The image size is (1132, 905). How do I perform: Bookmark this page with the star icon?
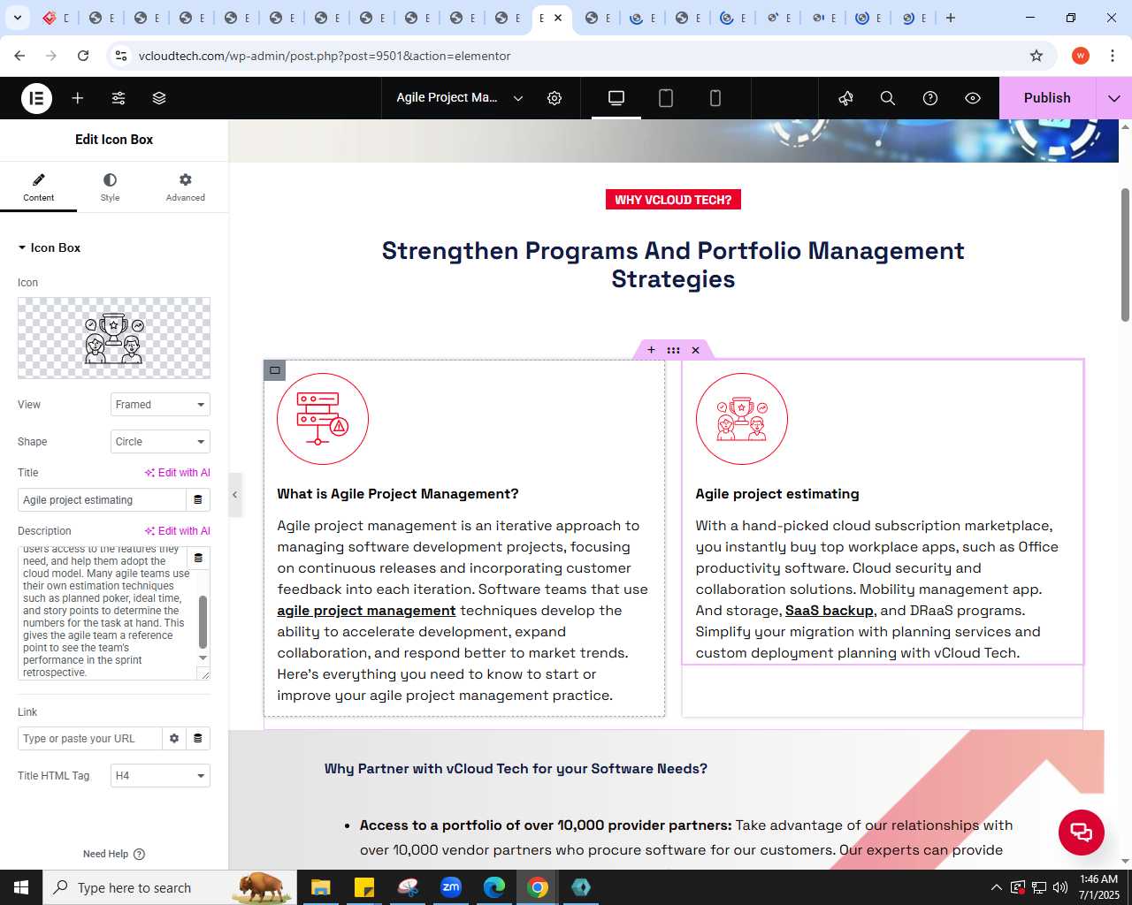click(x=1036, y=56)
